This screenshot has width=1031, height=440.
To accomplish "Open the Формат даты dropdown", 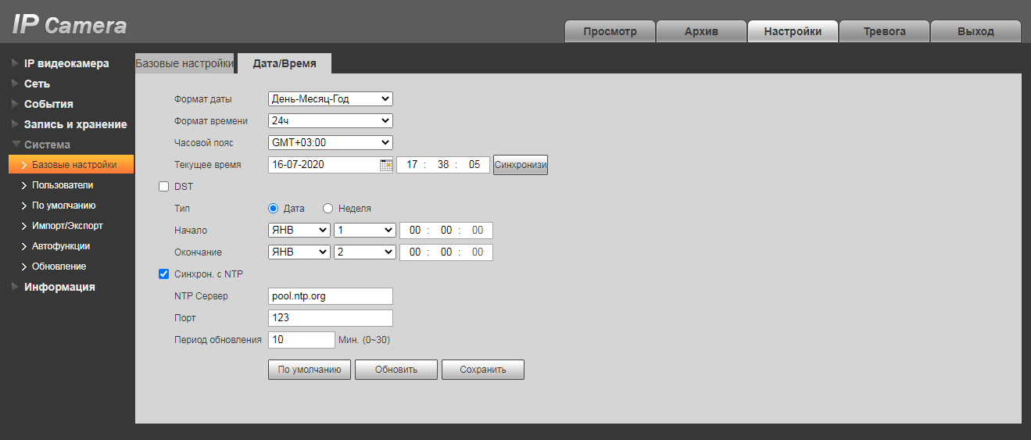I will click(x=330, y=99).
